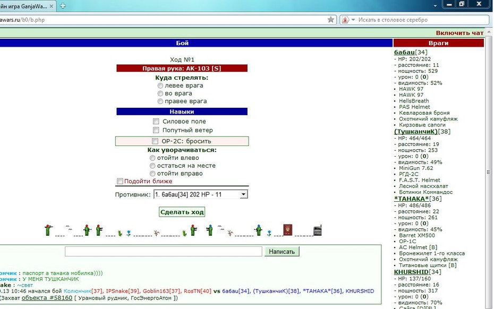Image resolution: width=494 pixels, height=309 pixels.
Task: Click the 'Ход №1' turn label
Action: (x=182, y=59)
